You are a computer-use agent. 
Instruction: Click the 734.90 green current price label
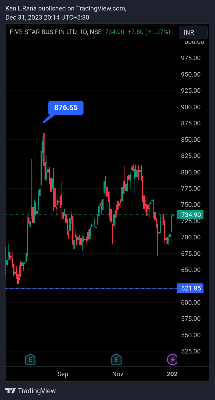click(190, 215)
